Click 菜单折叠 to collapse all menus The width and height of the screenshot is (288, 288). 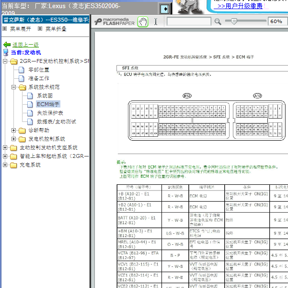[56, 29]
